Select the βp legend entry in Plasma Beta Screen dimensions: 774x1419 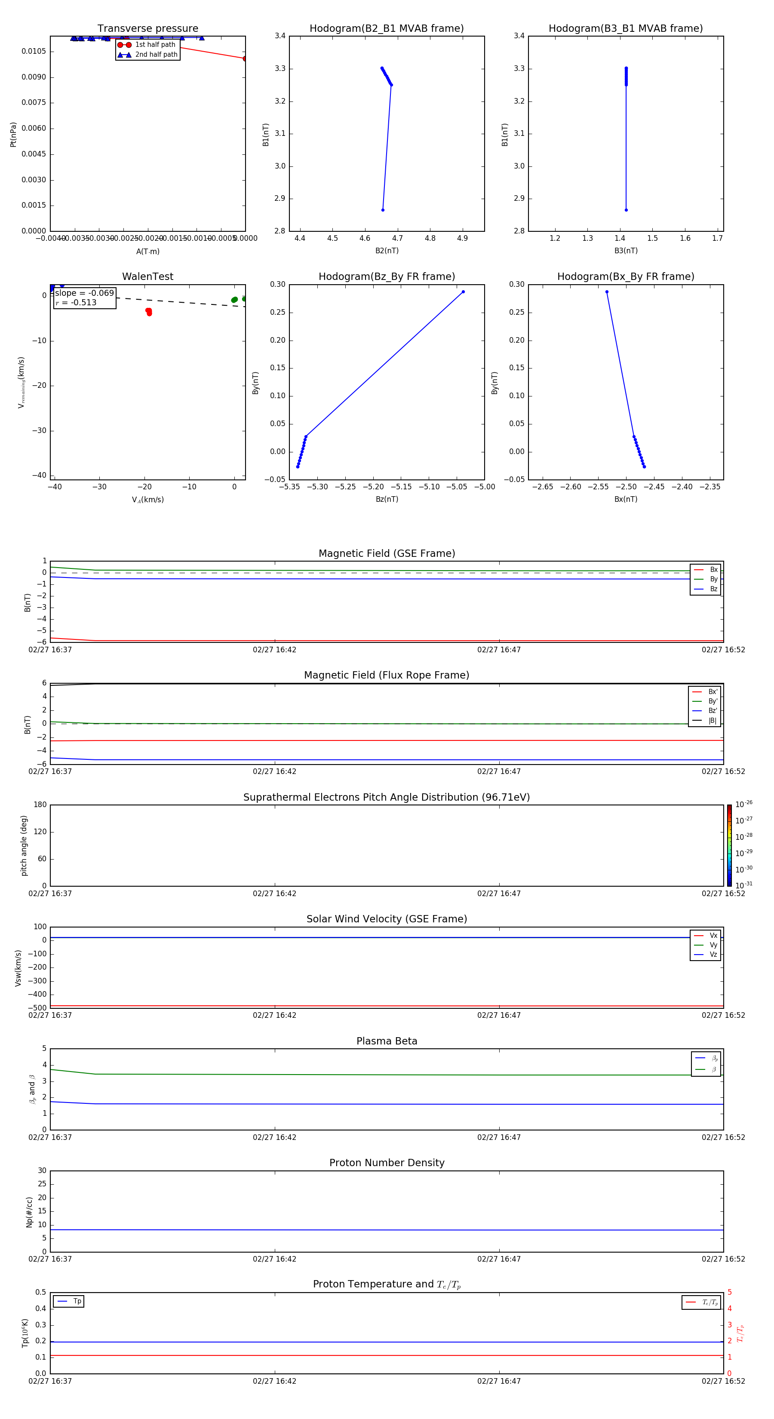(x=706, y=1058)
